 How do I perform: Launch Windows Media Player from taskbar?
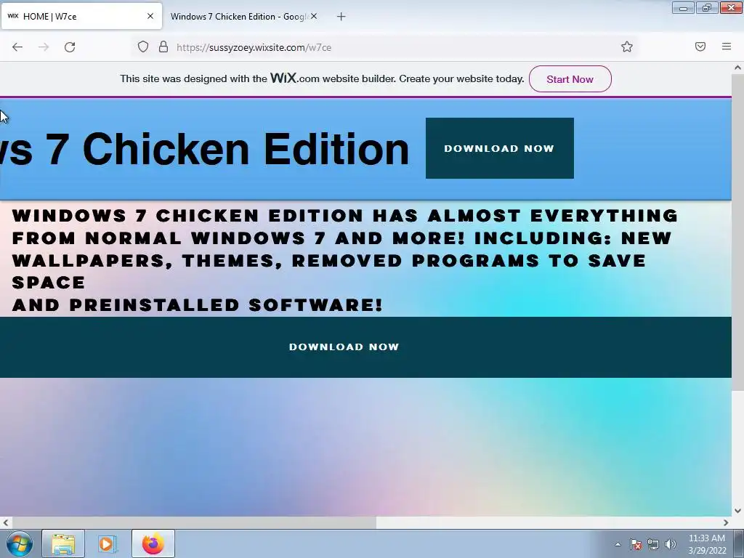coord(108,543)
